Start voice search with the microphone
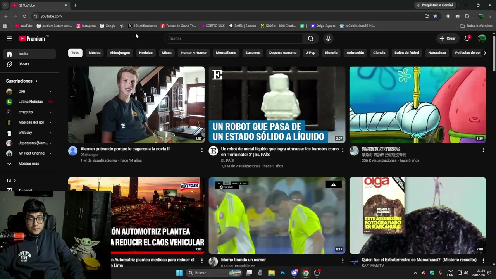Image resolution: width=496 pixels, height=279 pixels. [x=328, y=38]
